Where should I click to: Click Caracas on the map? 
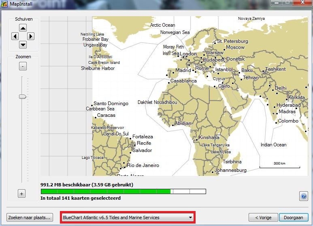tap(106, 115)
